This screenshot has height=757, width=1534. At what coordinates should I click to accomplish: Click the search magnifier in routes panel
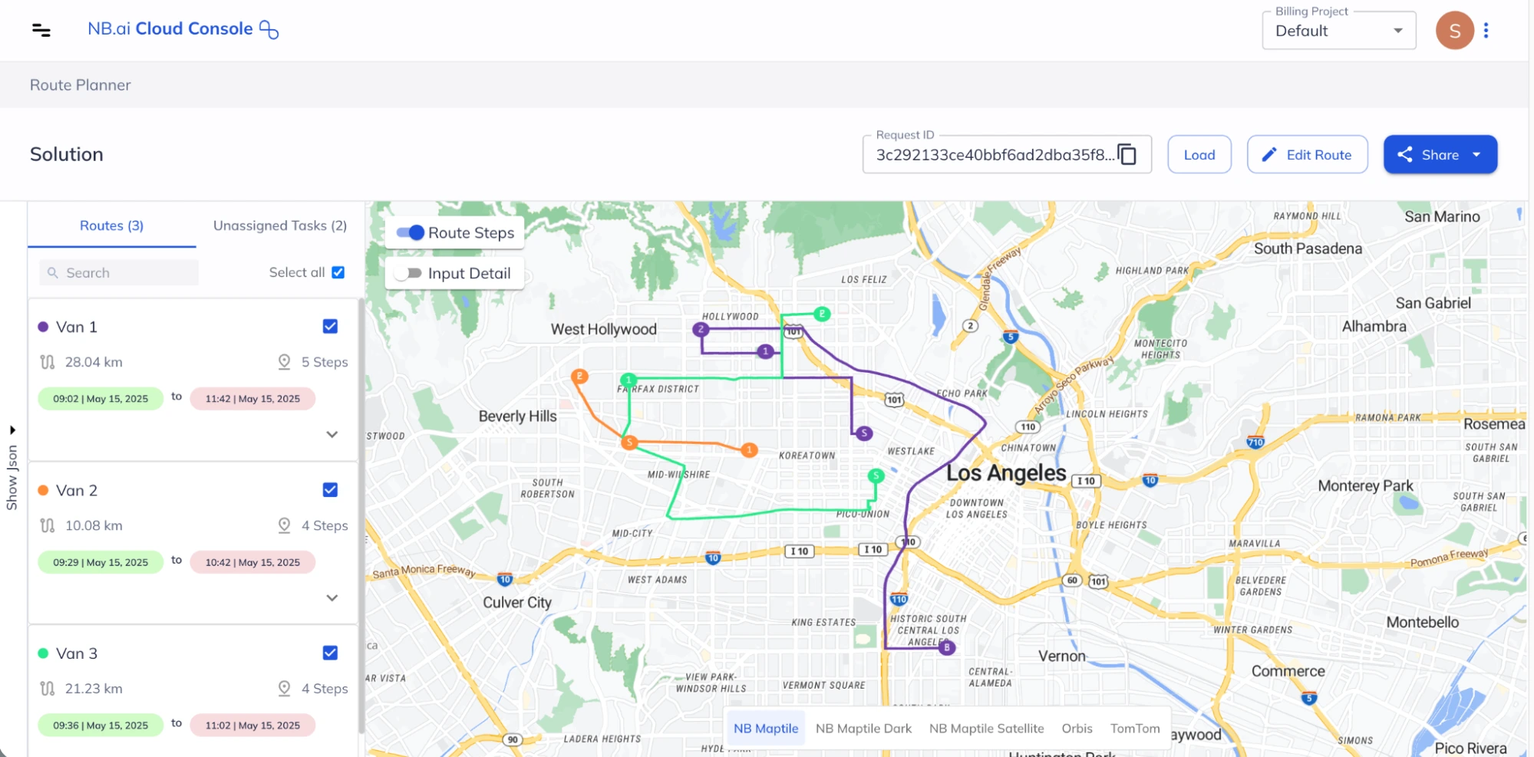[52, 272]
